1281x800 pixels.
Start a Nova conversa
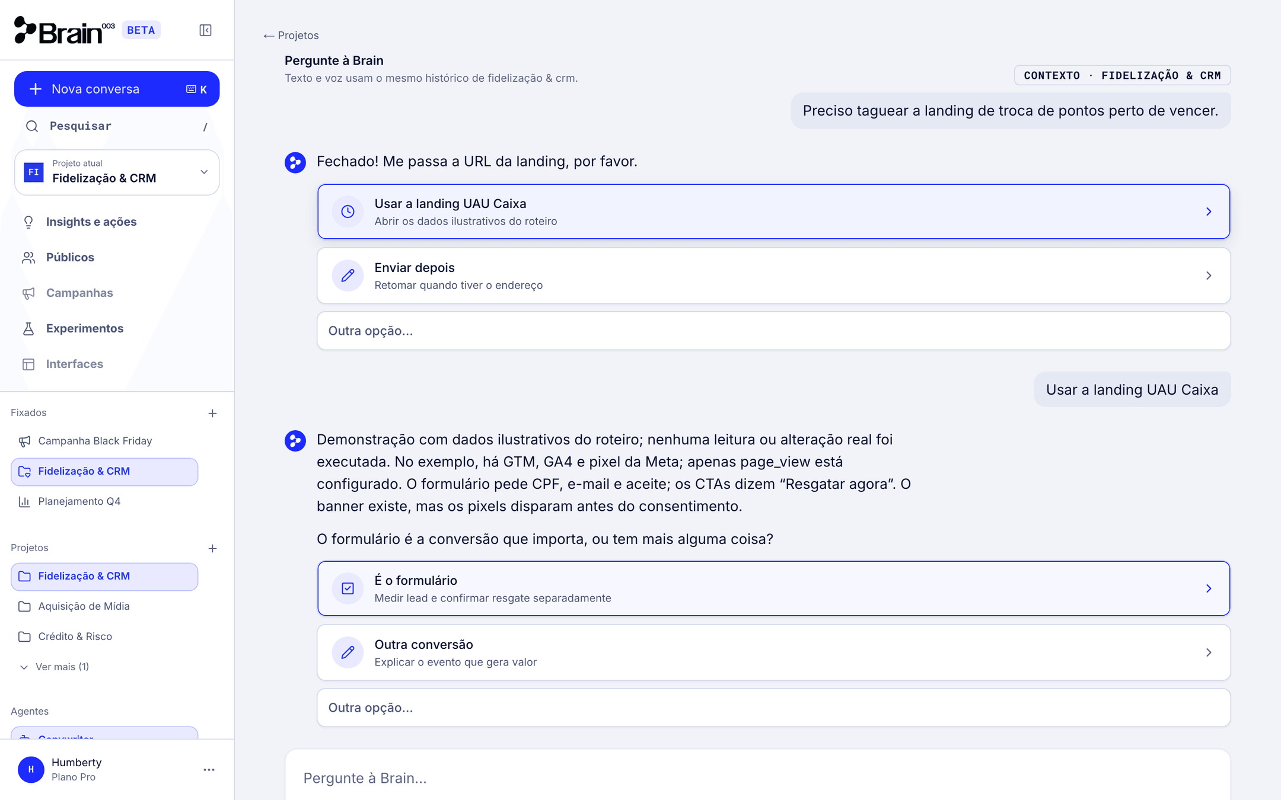[117, 89]
